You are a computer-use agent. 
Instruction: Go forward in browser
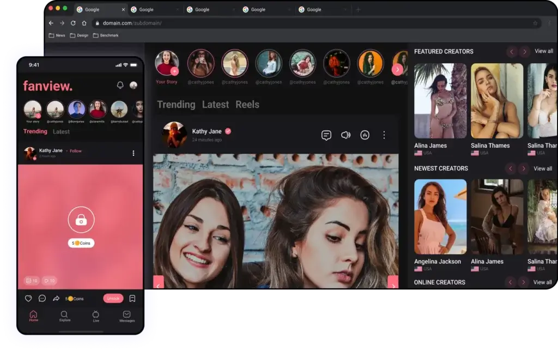pyautogui.click(x=62, y=23)
